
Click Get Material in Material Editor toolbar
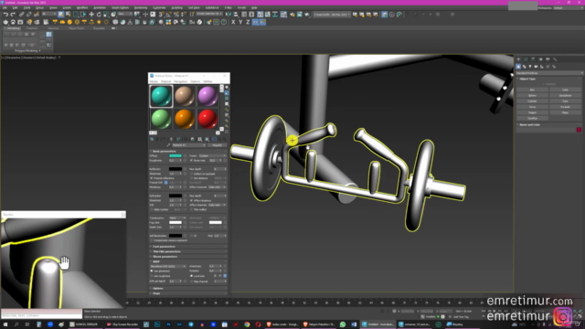click(x=152, y=139)
